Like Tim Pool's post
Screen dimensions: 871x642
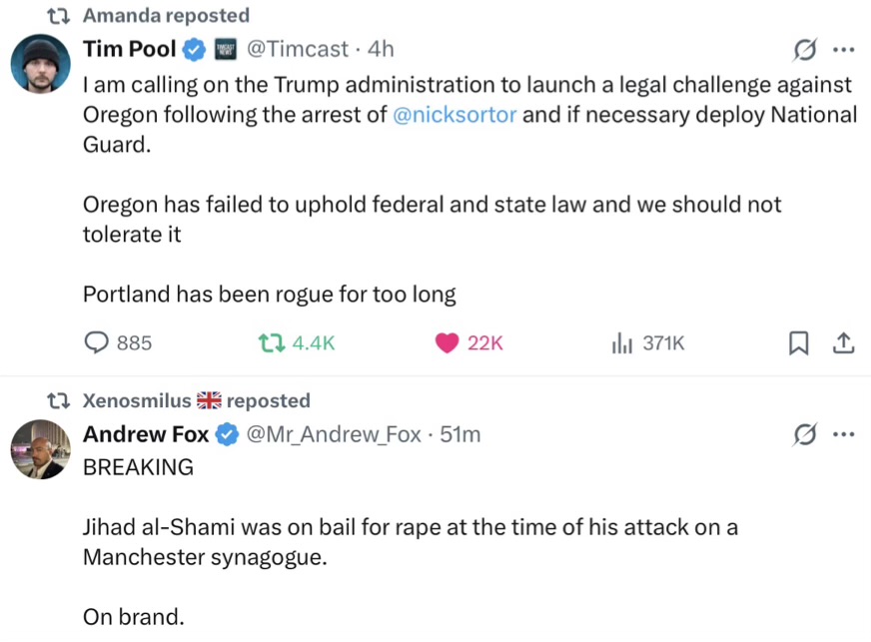(x=446, y=342)
